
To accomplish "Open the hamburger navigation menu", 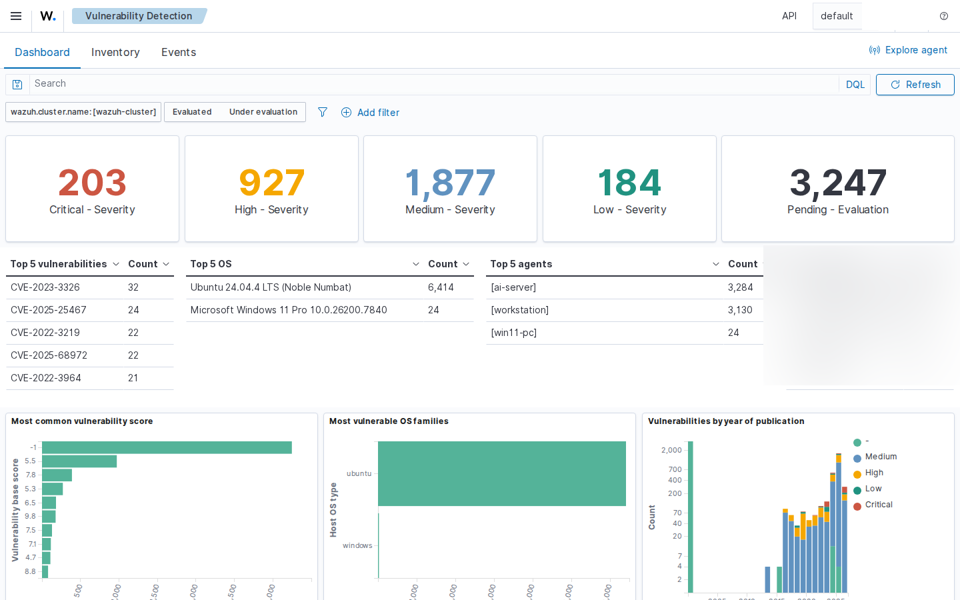I will click(x=16, y=16).
